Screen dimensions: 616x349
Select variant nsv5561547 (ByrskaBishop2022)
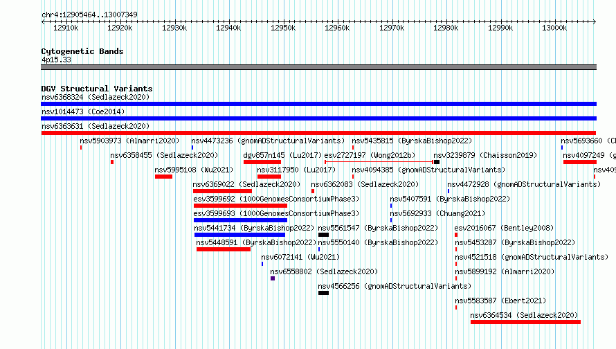(378, 228)
